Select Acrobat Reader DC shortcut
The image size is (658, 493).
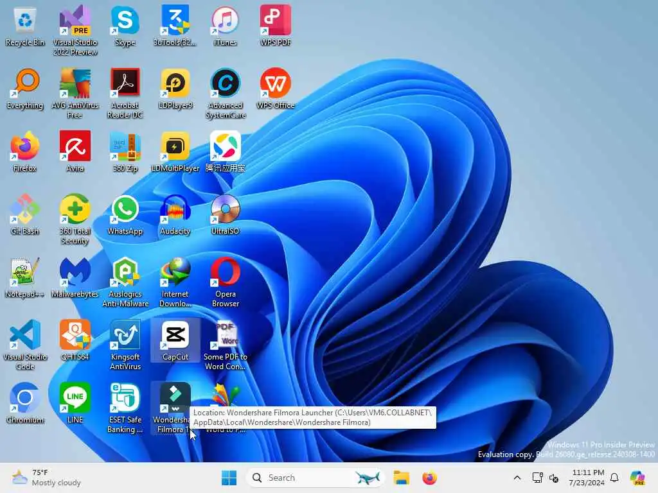pos(125,93)
